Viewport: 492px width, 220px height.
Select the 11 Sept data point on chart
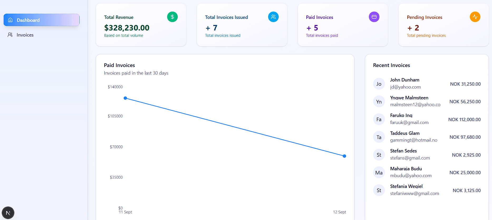point(126,98)
